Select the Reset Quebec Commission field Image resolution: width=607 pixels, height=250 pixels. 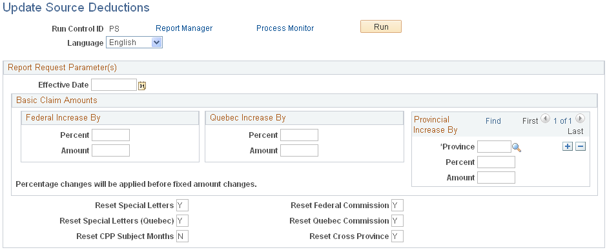coord(397,221)
